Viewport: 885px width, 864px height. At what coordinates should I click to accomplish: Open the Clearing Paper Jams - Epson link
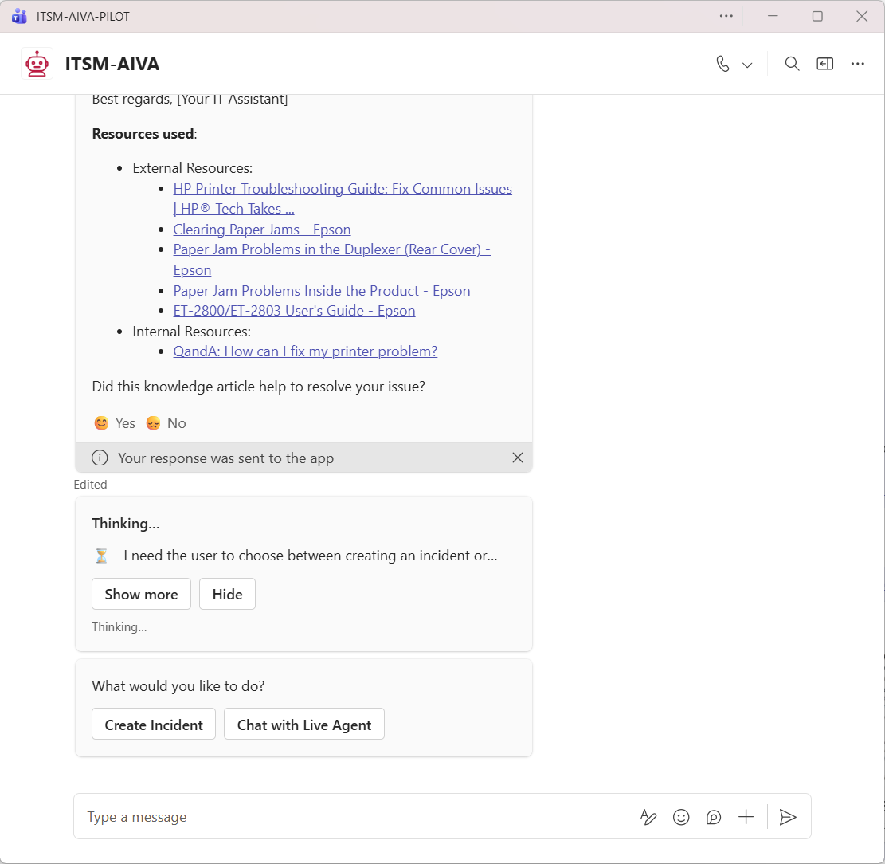[x=262, y=230]
